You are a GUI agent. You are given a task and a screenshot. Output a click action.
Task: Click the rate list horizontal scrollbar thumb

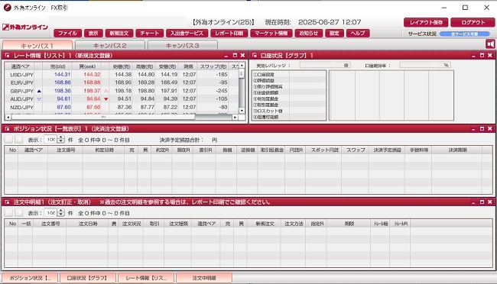pyautogui.click(x=103, y=117)
